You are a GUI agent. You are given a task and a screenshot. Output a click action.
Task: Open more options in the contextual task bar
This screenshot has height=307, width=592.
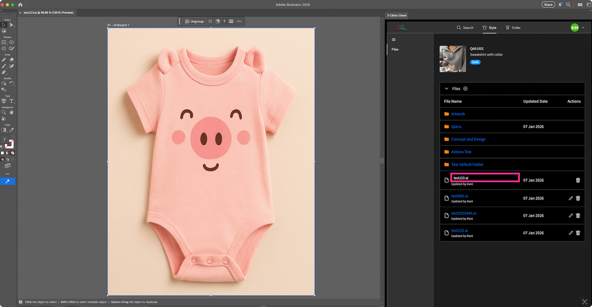[239, 21]
